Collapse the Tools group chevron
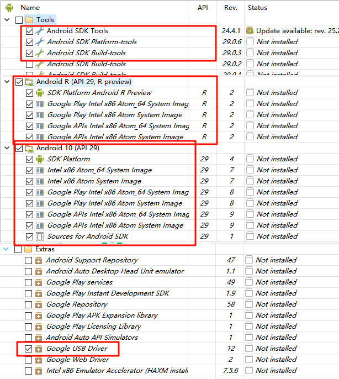Image resolution: width=339 pixels, height=379 pixels. (x=7, y=19)
